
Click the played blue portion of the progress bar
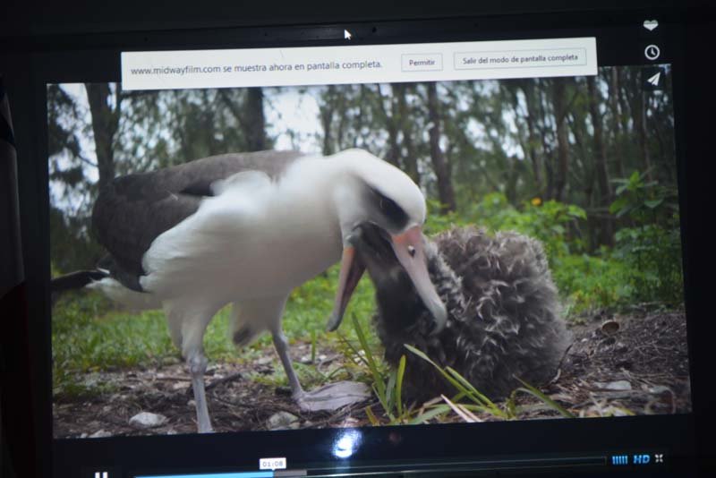click(x=197, y=474)
